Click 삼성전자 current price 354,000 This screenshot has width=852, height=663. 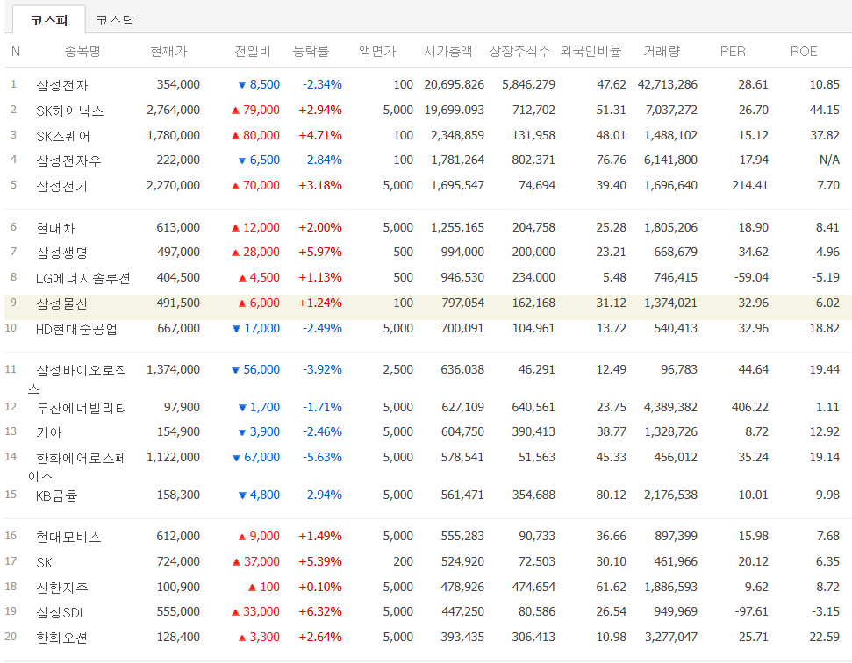tap(178, 84)
